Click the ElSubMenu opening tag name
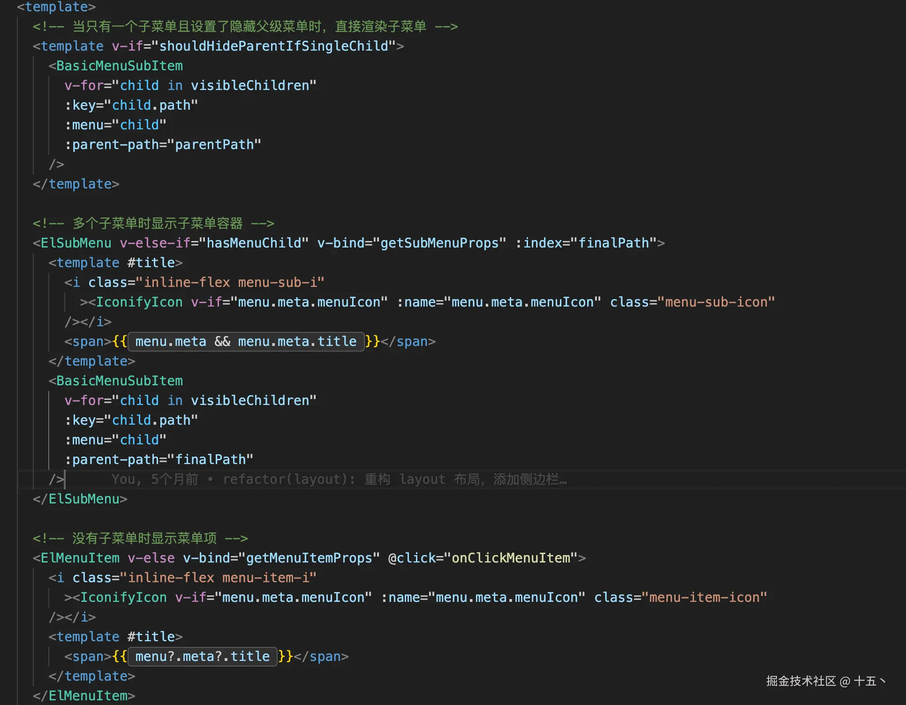Screen dimensions: 906x705 point(76,243)
